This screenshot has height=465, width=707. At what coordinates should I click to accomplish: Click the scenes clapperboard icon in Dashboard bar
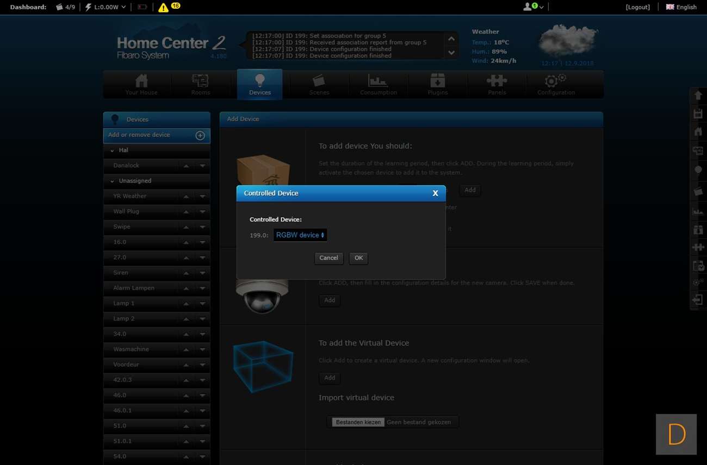tap(59, 7)
